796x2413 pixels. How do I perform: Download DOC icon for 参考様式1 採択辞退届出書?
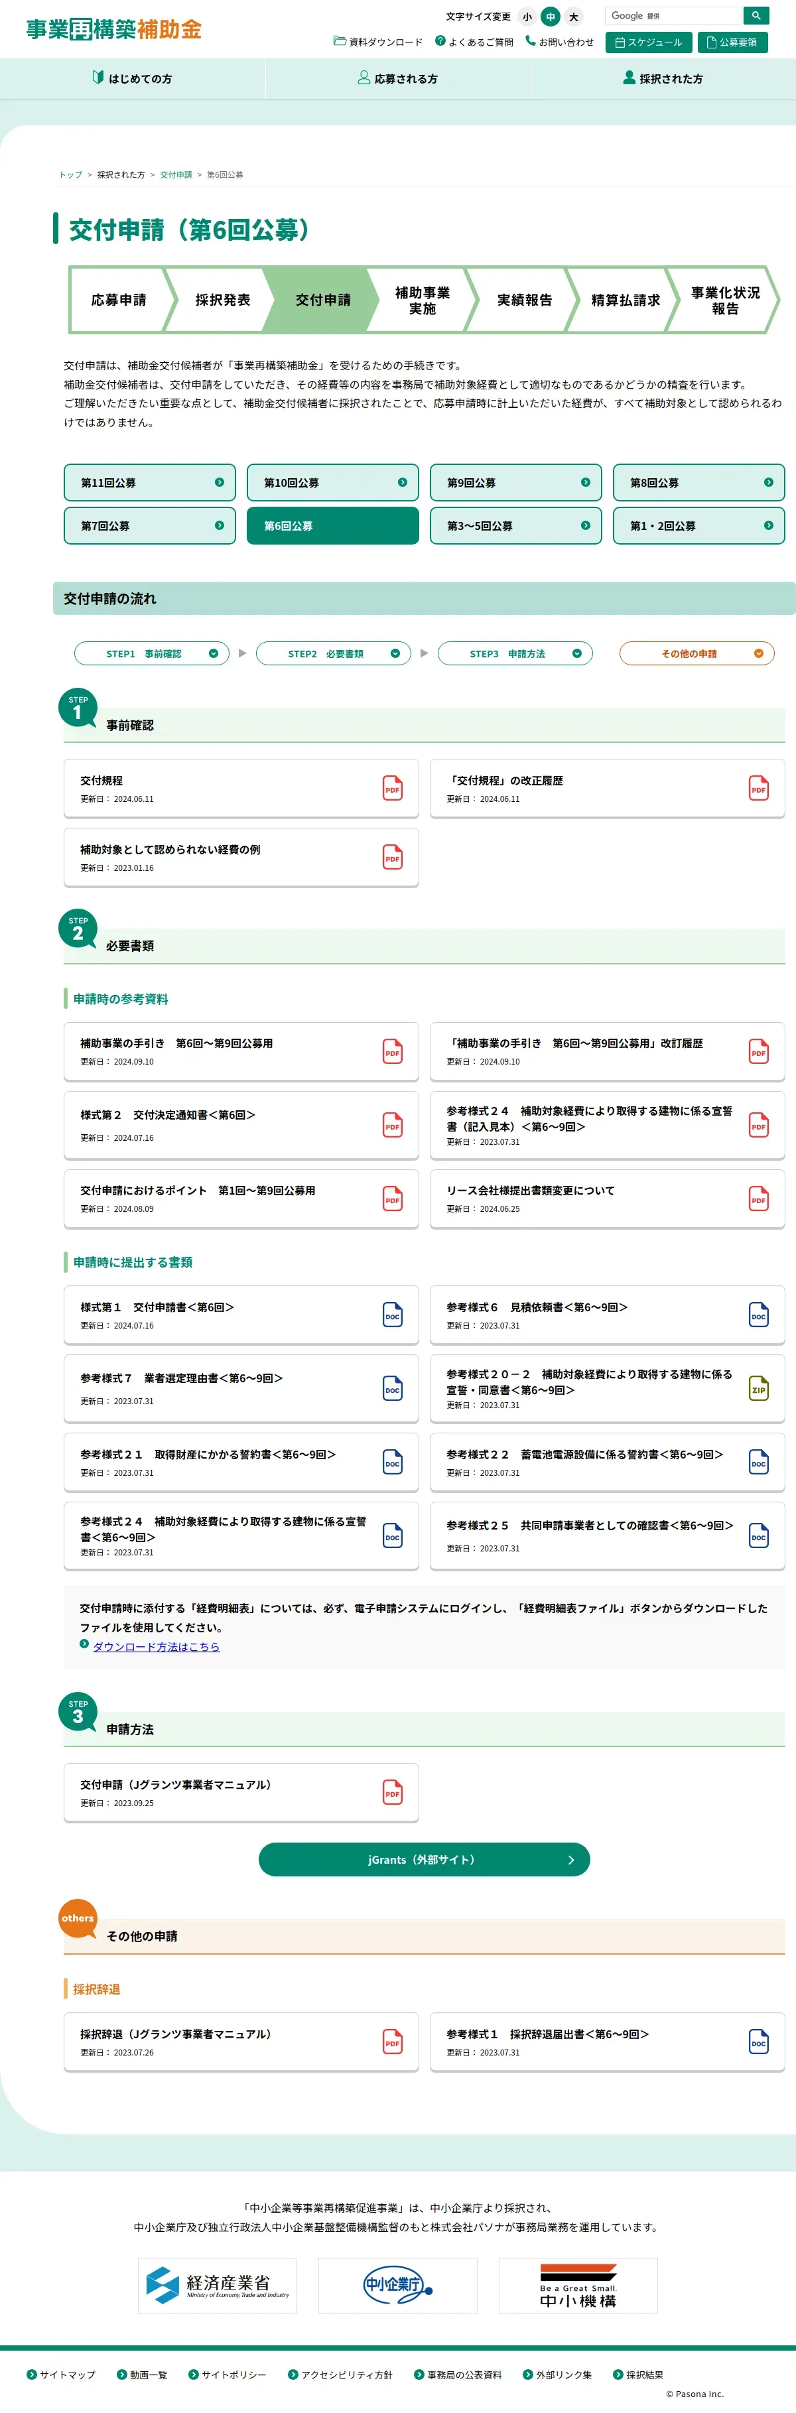[759, 2042]
